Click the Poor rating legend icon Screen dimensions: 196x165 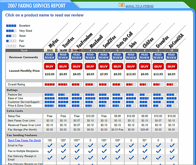(x=11, y=46)
